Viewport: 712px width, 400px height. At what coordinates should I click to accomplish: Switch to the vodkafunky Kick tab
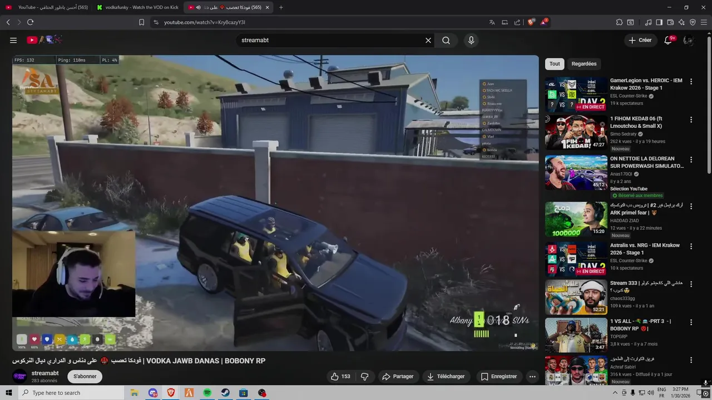[137, 7]
